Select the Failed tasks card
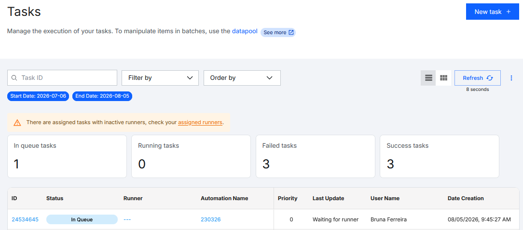This screenshot has height=230, width=523. point(316,156)
